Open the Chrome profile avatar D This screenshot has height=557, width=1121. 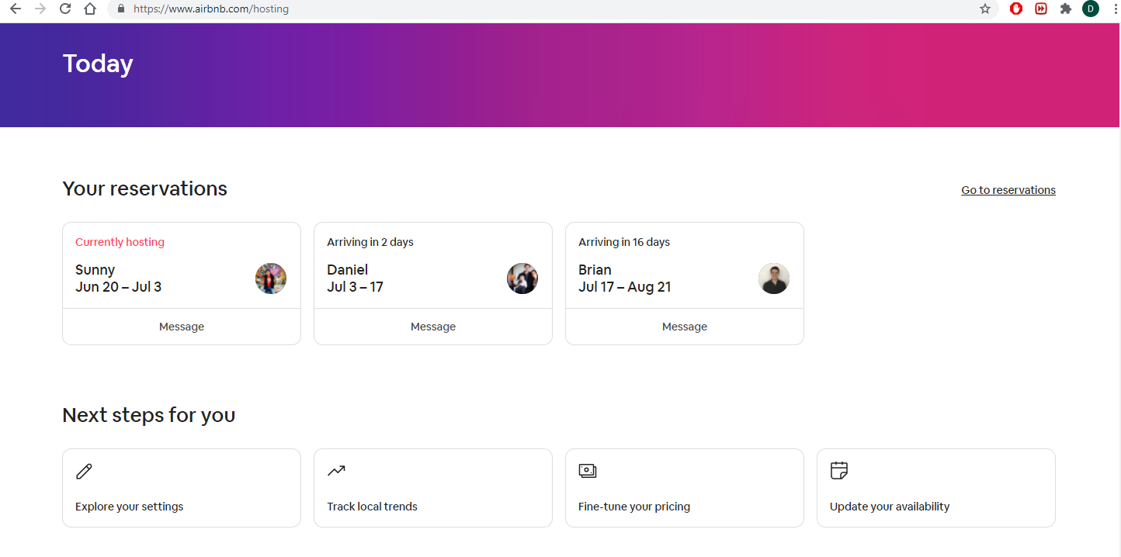(x=1091, y=9)
